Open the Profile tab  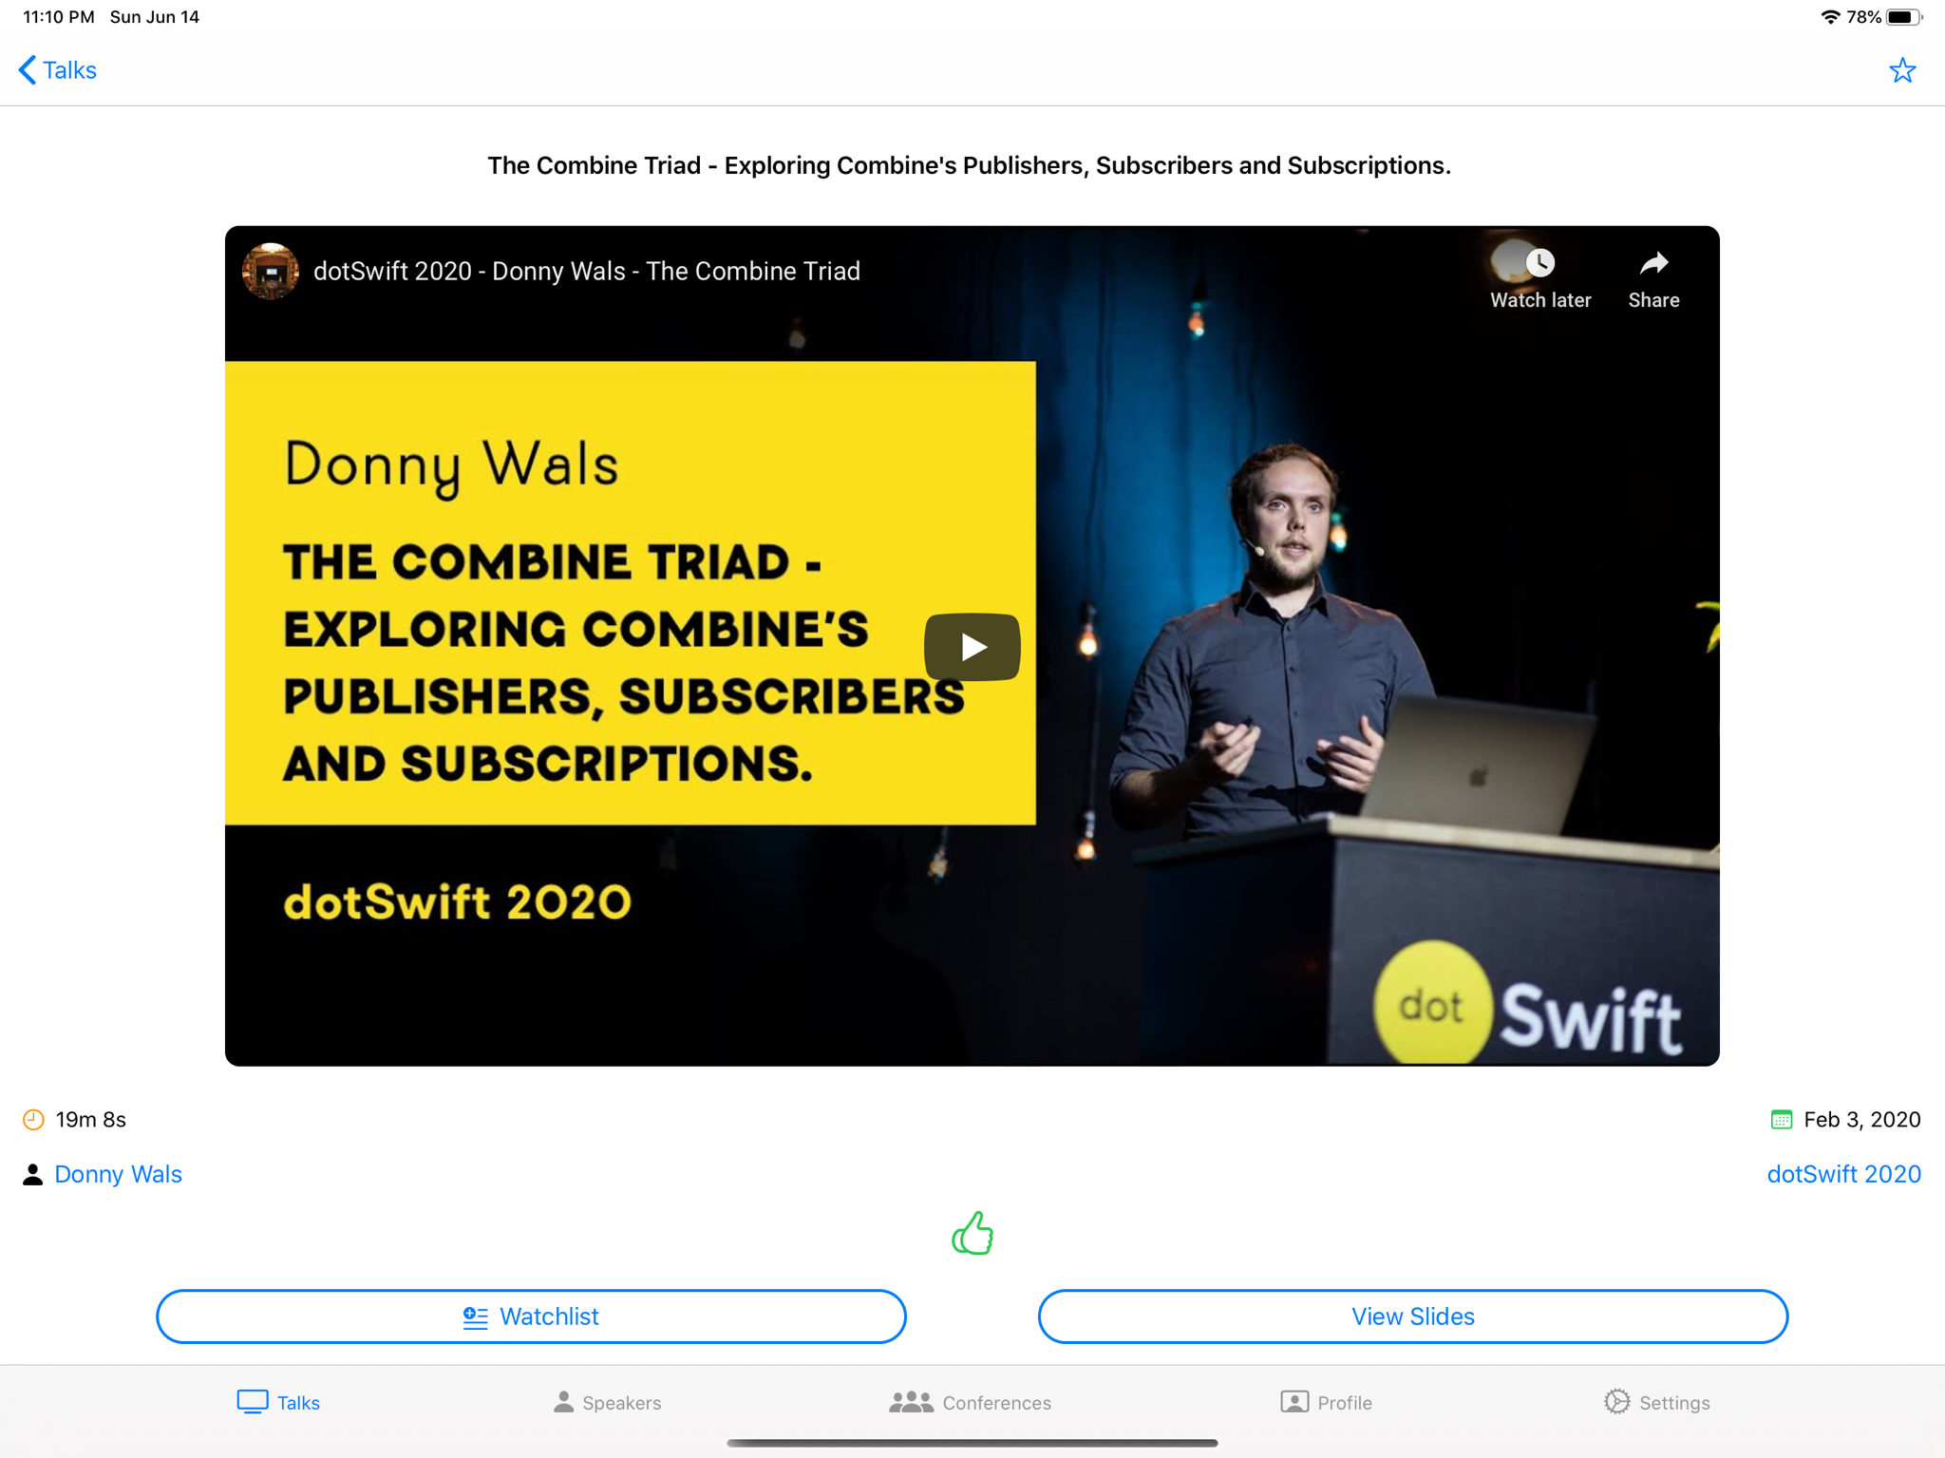pos(1326,1402)
